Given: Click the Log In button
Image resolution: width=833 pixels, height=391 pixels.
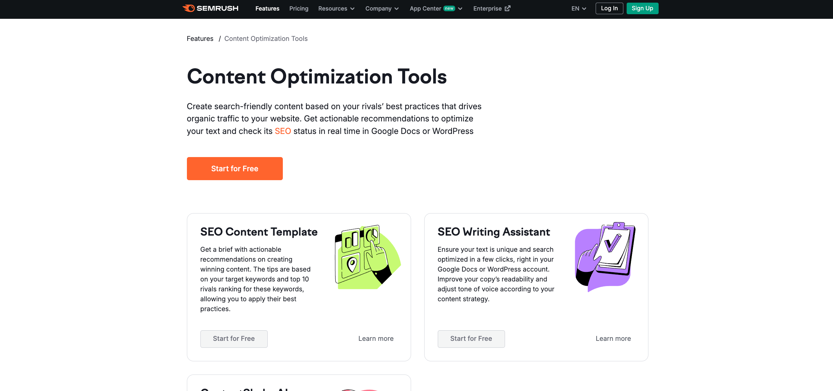Looking at the screenshot, I should tap(609, 8).
